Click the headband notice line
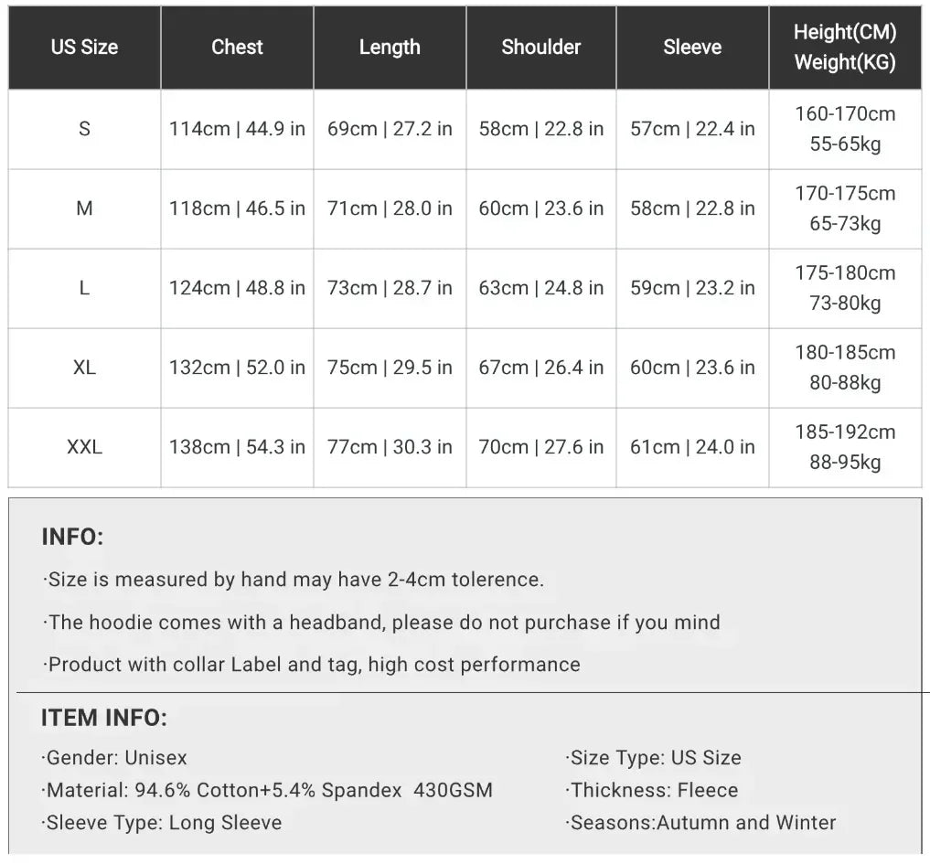The width and height of the screenshot is (930, 864). pyautogui.click(x=381, y=623)
